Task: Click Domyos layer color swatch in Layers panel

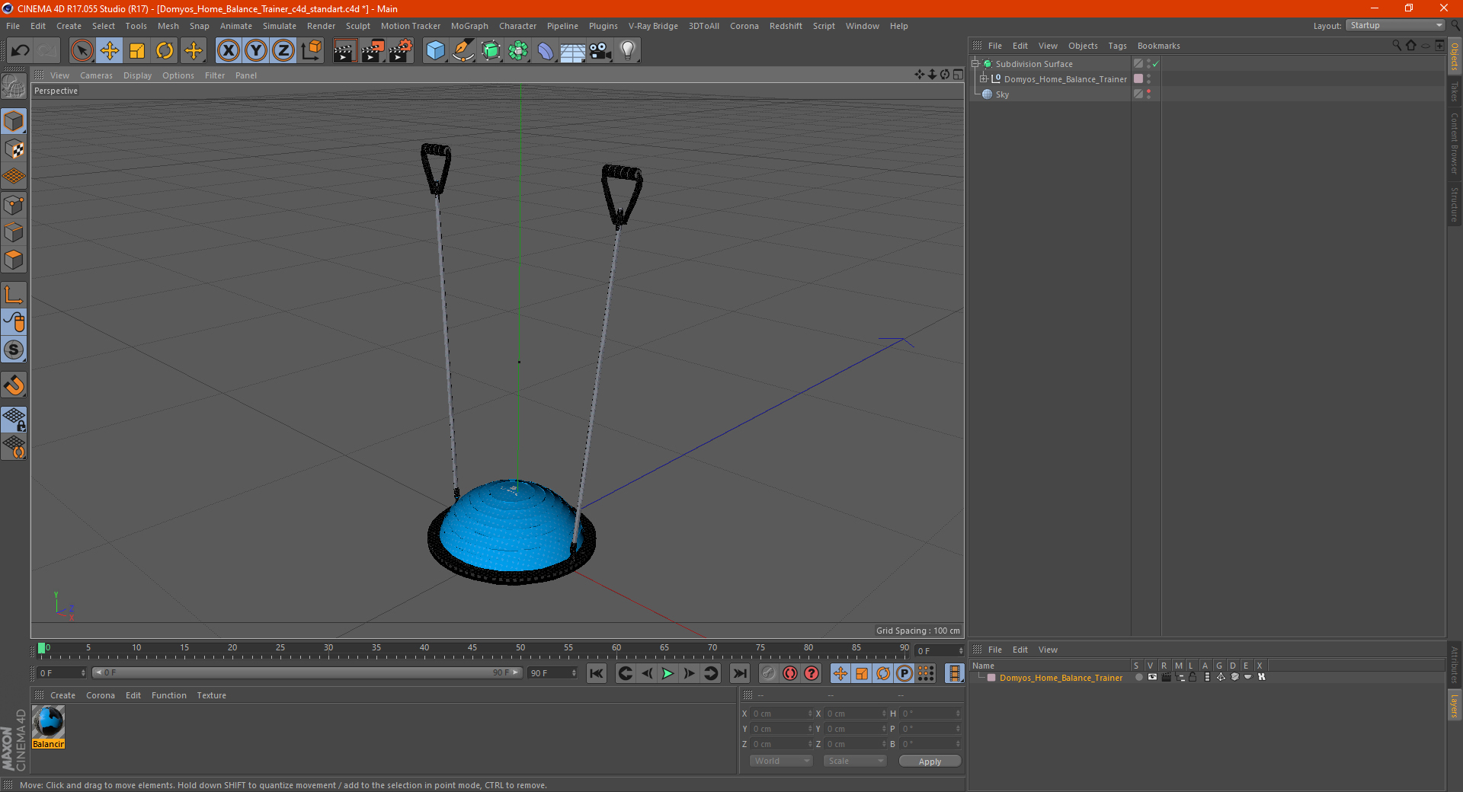Action: [991, 678]
